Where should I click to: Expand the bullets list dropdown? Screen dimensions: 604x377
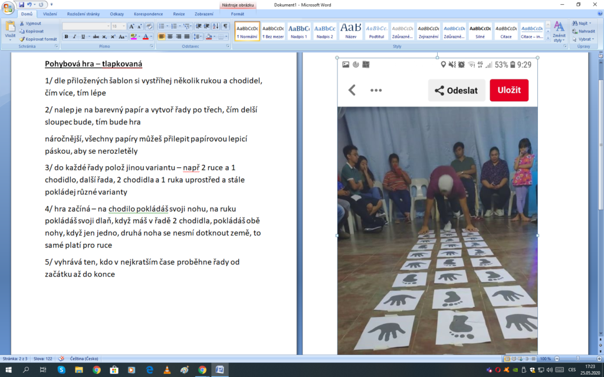point(167,26)
